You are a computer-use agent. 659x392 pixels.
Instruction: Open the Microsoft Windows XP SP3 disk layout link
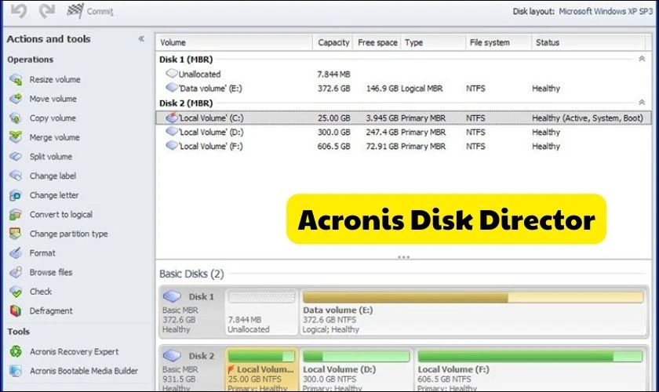coord(606,11)
